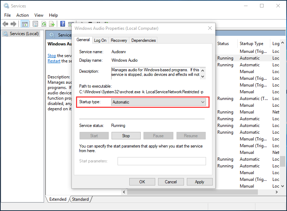Click the Back arrow toolbar icon

coord(5,24)
